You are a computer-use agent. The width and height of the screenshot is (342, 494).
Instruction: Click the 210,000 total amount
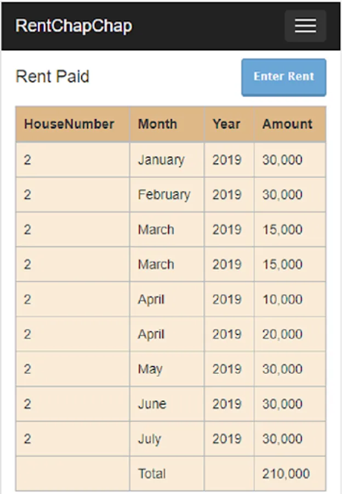pos(286,474)
